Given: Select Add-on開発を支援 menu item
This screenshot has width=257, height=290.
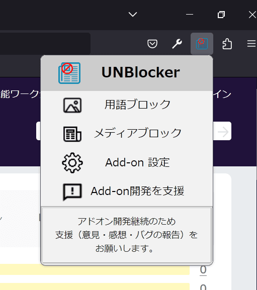Looking at the screenshot, I should (x=127, y=191).
